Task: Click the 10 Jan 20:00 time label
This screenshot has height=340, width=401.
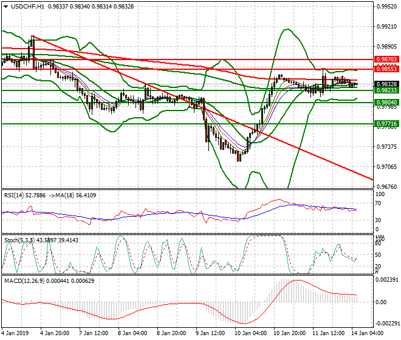Action: 289,333
